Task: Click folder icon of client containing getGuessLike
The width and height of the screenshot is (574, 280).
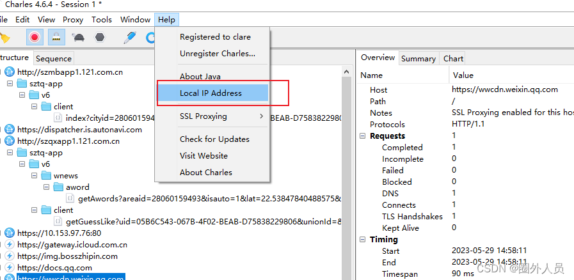Action: (46, 210)
